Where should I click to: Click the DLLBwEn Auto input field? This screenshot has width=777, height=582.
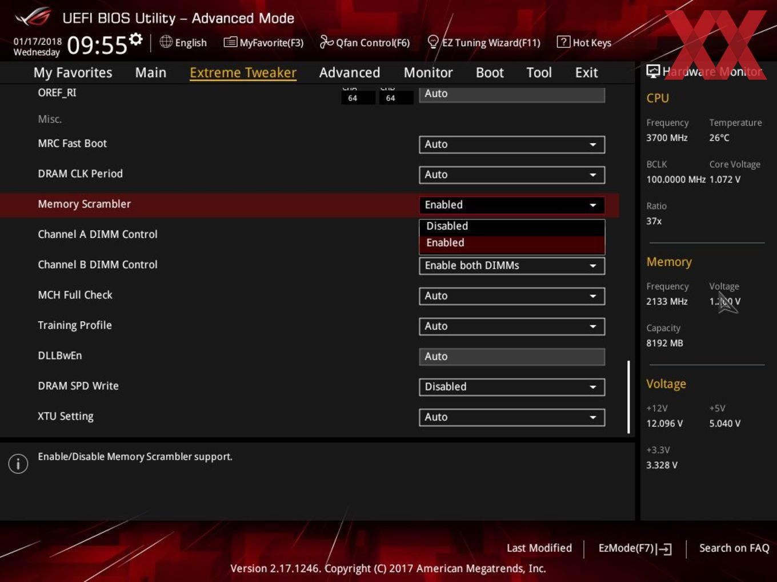tap(512, 356)
